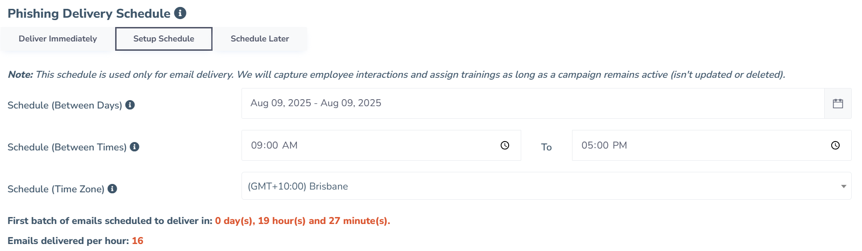Image resolution: width=862 pixels, height=251 pixels.
Task: Open clock picker in the 05:00 PM field
Action: click(835, 145)
